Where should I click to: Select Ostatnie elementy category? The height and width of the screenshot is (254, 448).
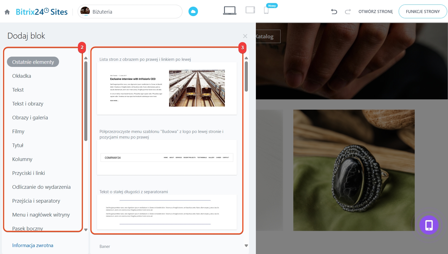(33, 62)
